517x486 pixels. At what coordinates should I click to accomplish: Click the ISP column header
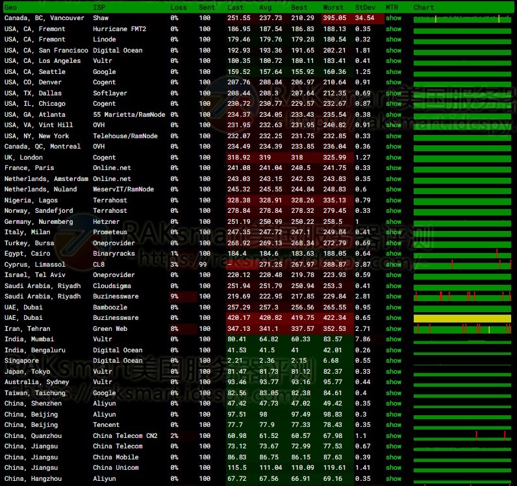99,7
